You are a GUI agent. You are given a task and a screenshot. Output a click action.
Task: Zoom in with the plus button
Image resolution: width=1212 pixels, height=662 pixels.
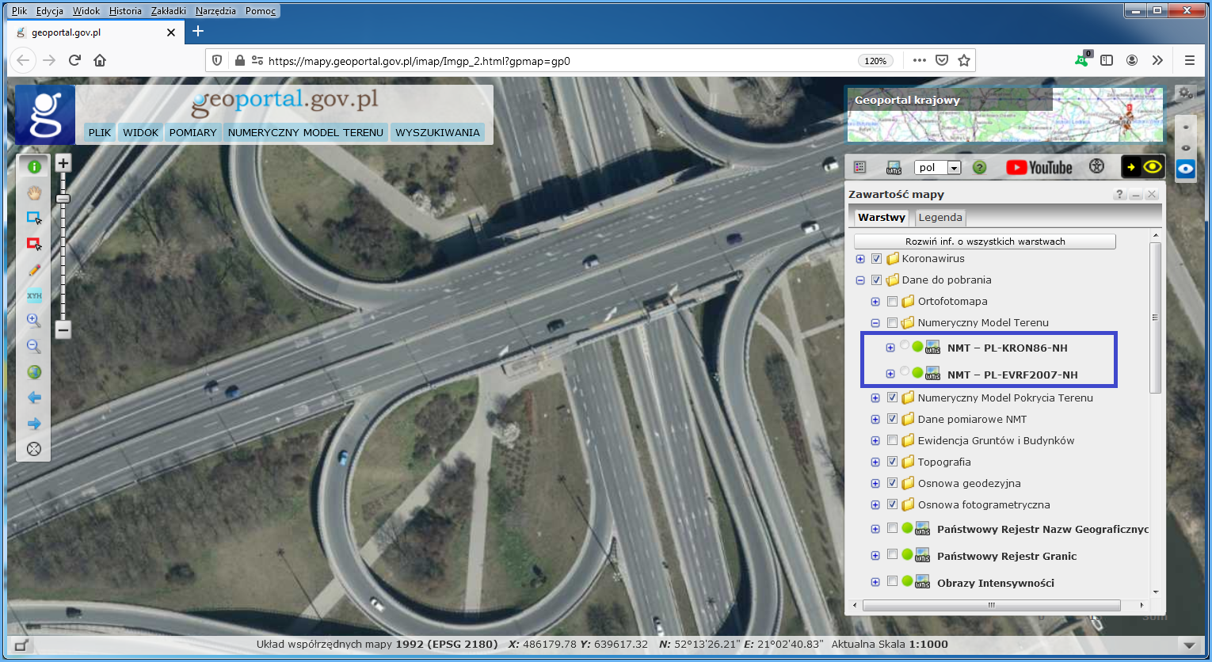point(63,163)
